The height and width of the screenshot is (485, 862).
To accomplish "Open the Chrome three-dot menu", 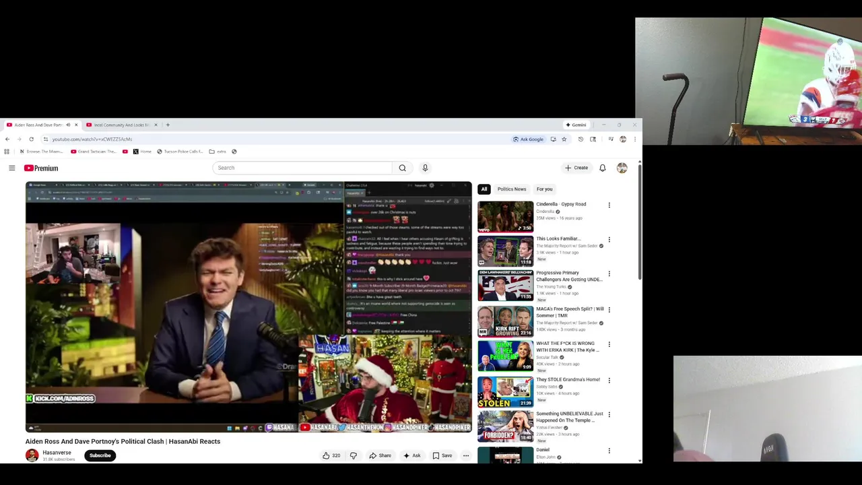I will pos(634,139).
